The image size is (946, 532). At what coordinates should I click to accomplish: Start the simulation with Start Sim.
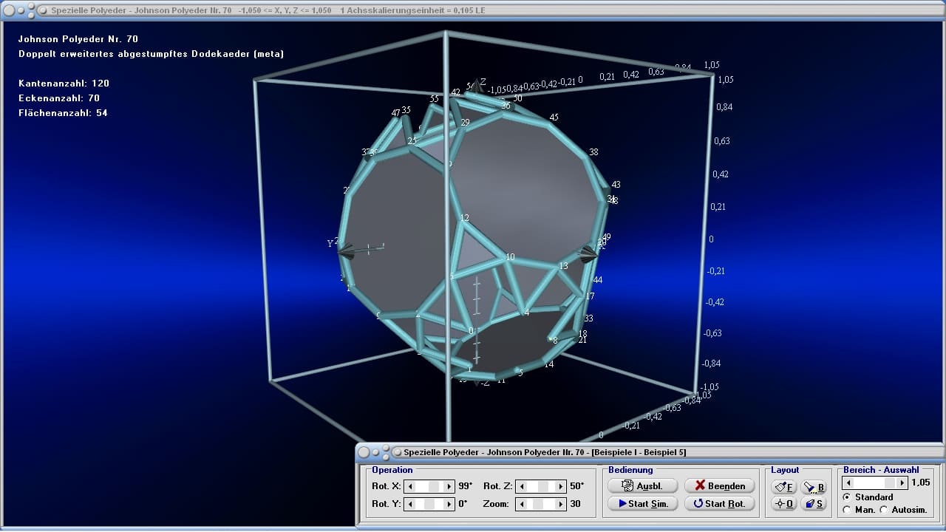tap(642, 503)
